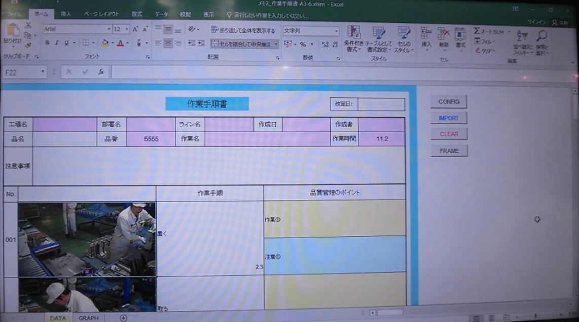Toggle Underline formatting
The width and height of the screenshot is (579, 322).
[x=66, y=43]
